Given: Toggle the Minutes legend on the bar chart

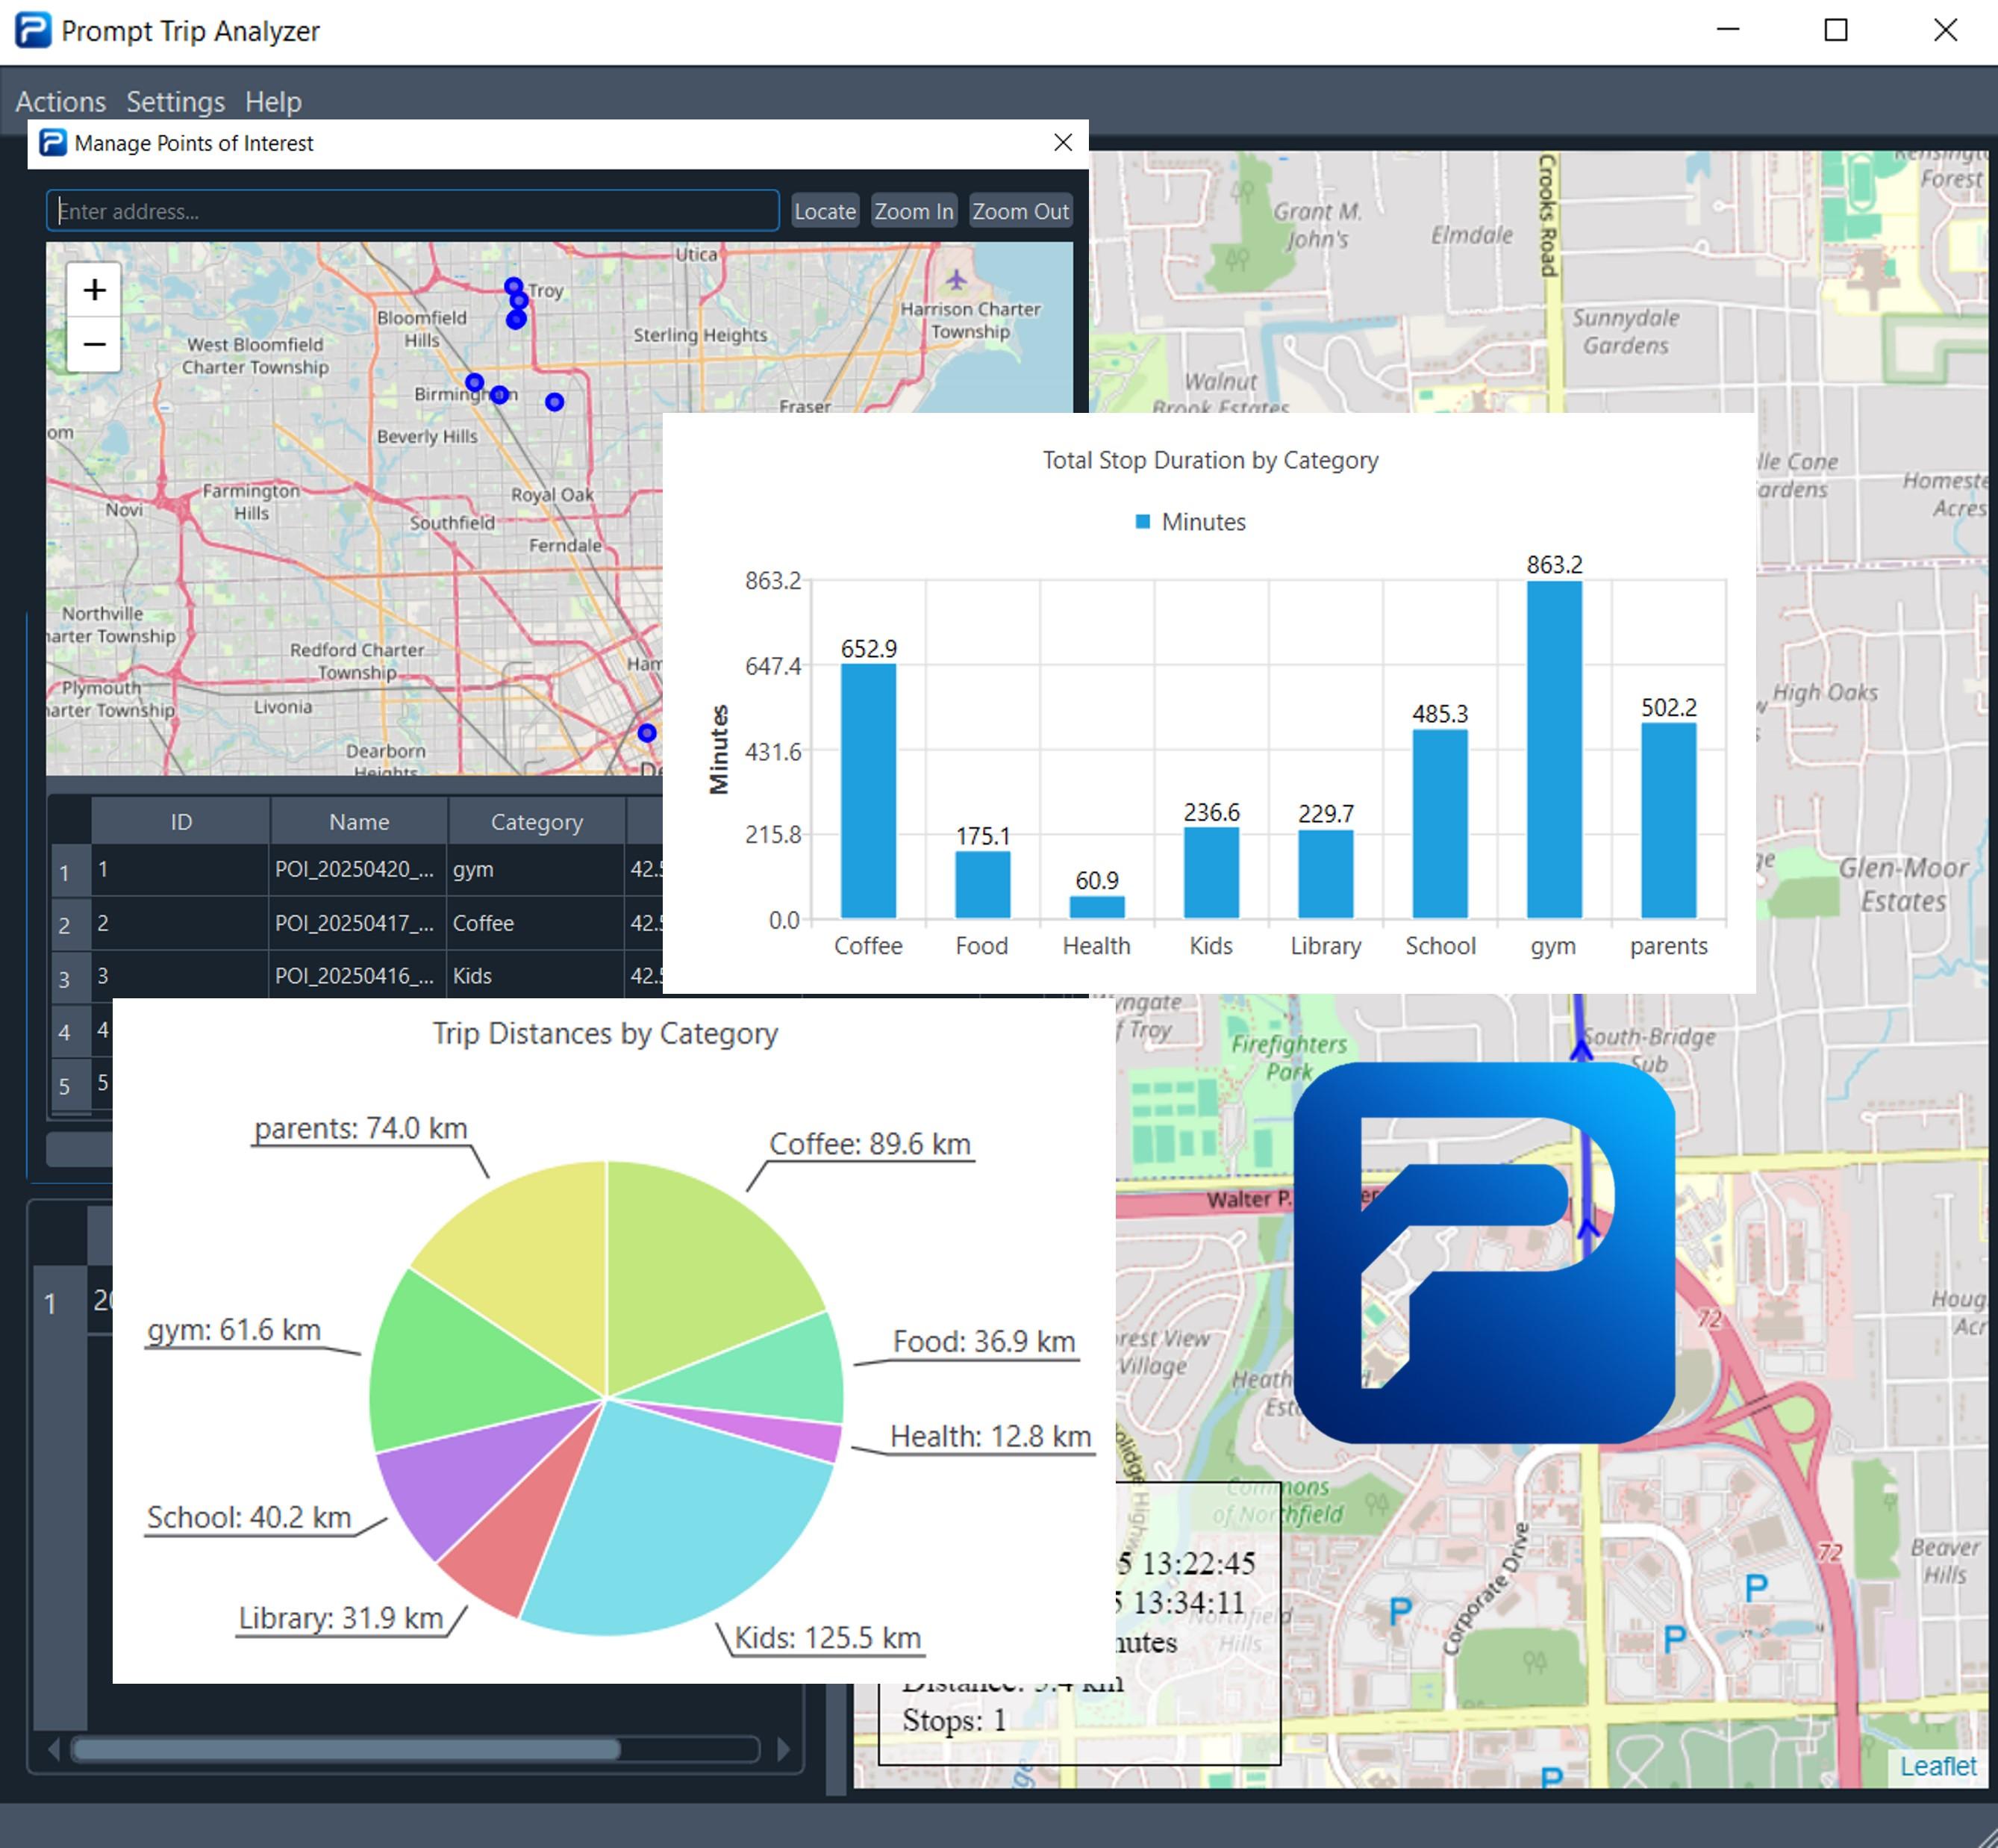Looking at the screenshot, I should point(1190,521).
